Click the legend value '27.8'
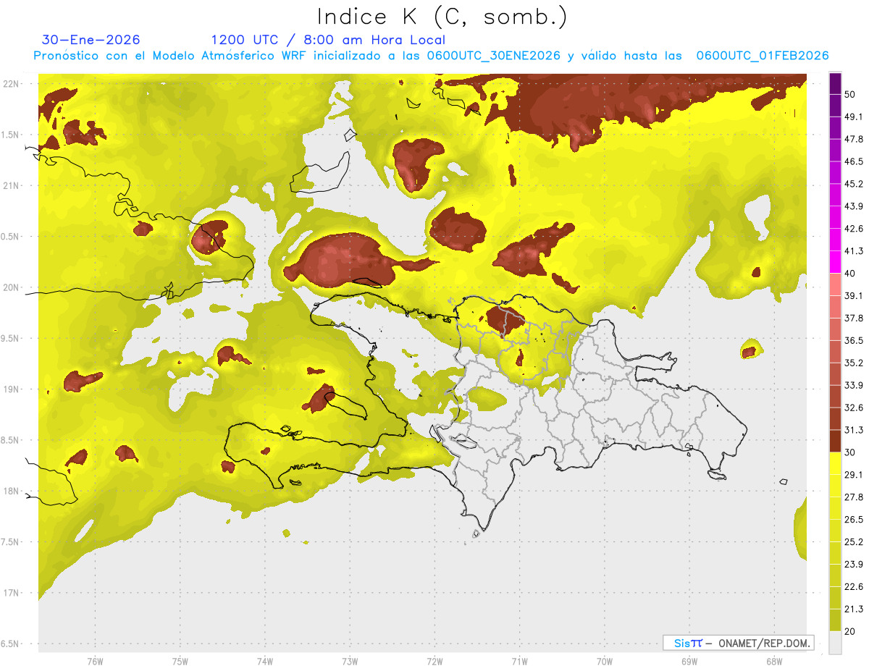The height and width of the screenshot is (671, 869). tap(854, 497)
